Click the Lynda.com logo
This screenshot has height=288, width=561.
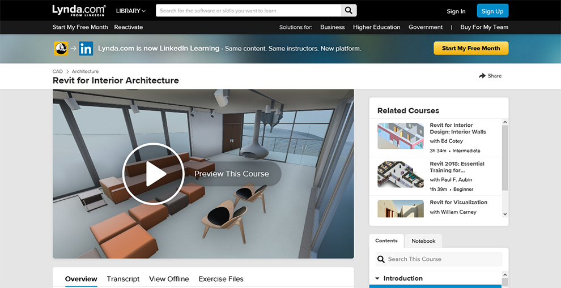click(x=79, y=10)
